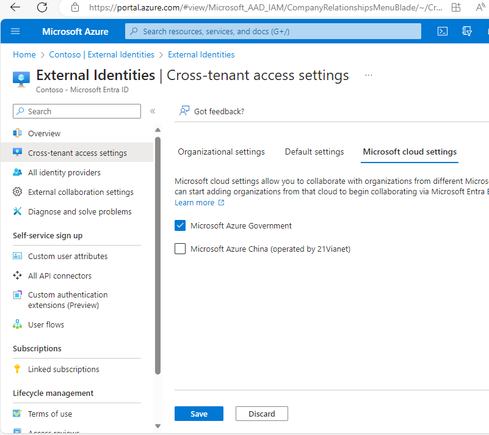Viewport: 489px width, 435px height.
Task: Open All identity providers
Action: tap(62, 172)
